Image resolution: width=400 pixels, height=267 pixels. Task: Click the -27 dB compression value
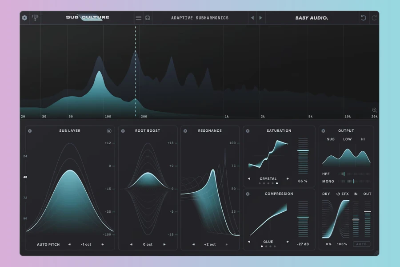303,244
